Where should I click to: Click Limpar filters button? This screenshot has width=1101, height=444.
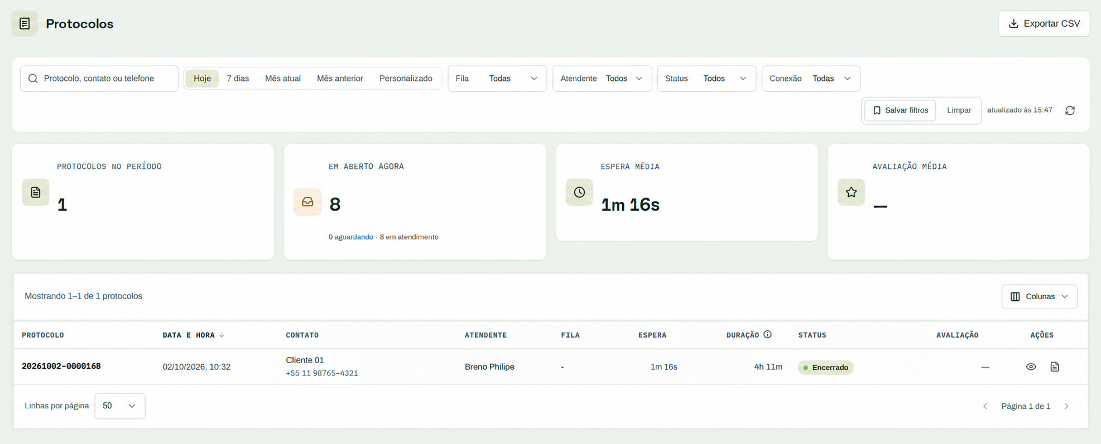point(959,110)
